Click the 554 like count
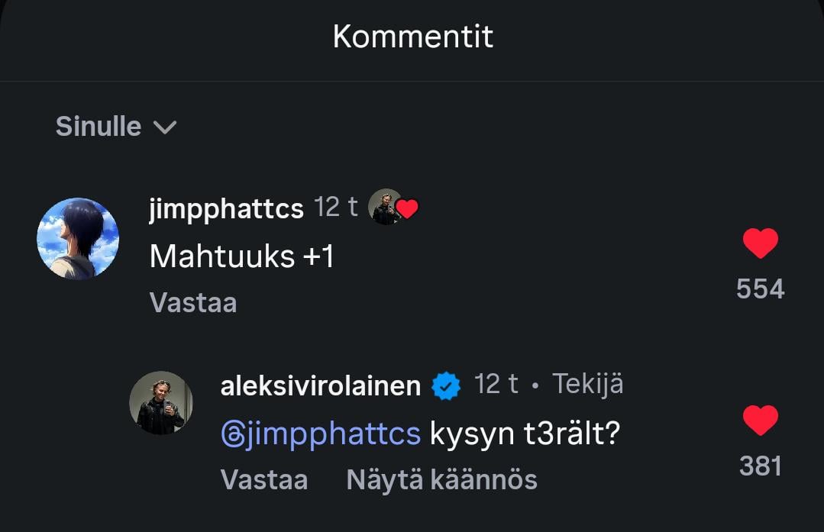824x532 pixels. (760, 289)
